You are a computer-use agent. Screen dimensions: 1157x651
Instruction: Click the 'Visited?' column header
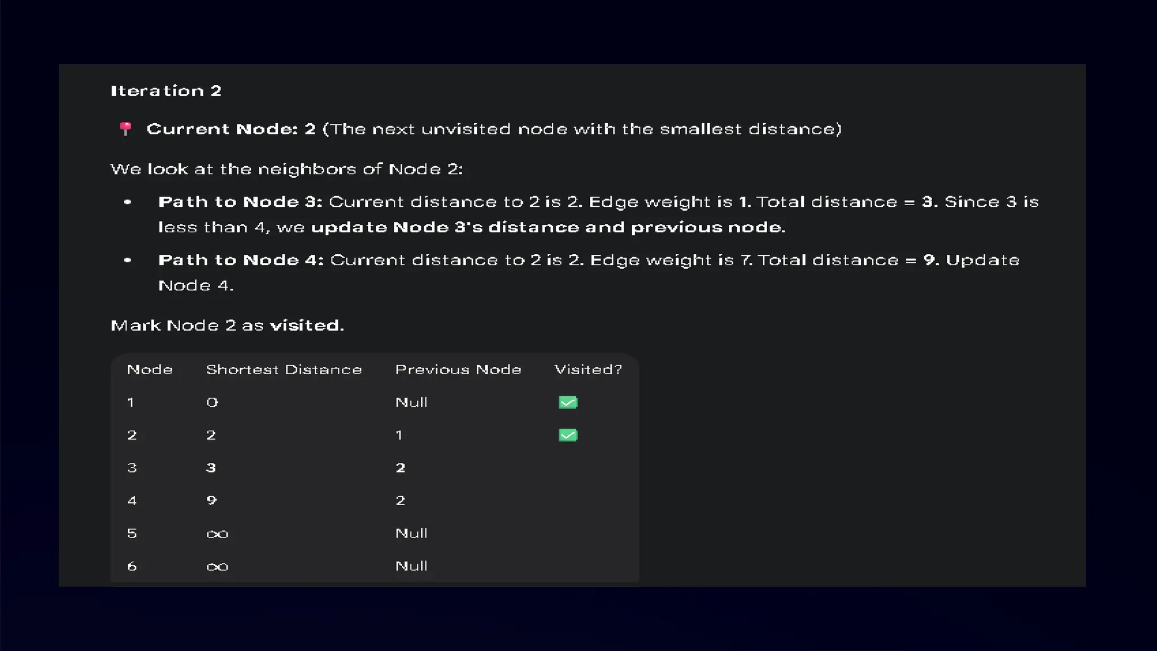[588, 370]
